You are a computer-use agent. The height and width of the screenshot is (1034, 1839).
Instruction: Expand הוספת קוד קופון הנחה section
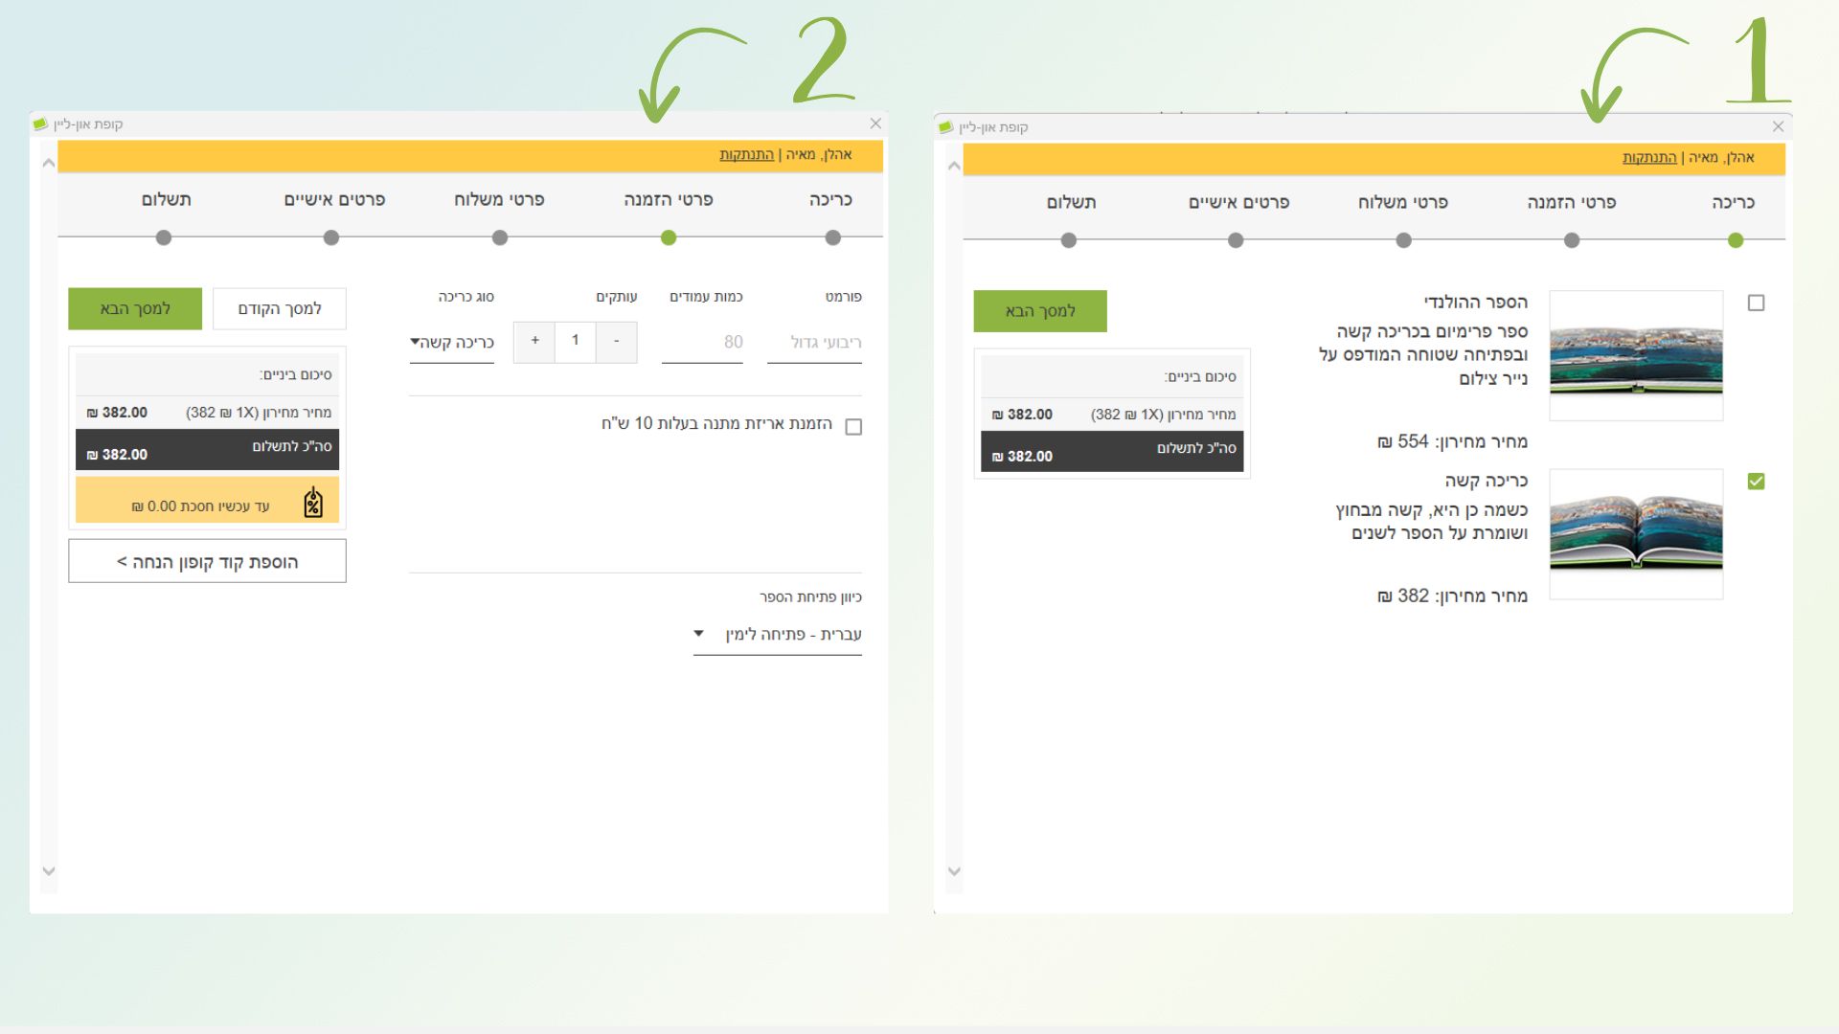[207, 562]
